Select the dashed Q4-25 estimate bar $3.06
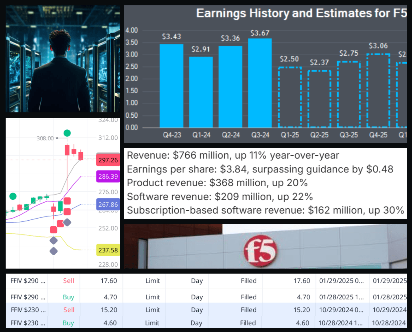 coord(378,90)
